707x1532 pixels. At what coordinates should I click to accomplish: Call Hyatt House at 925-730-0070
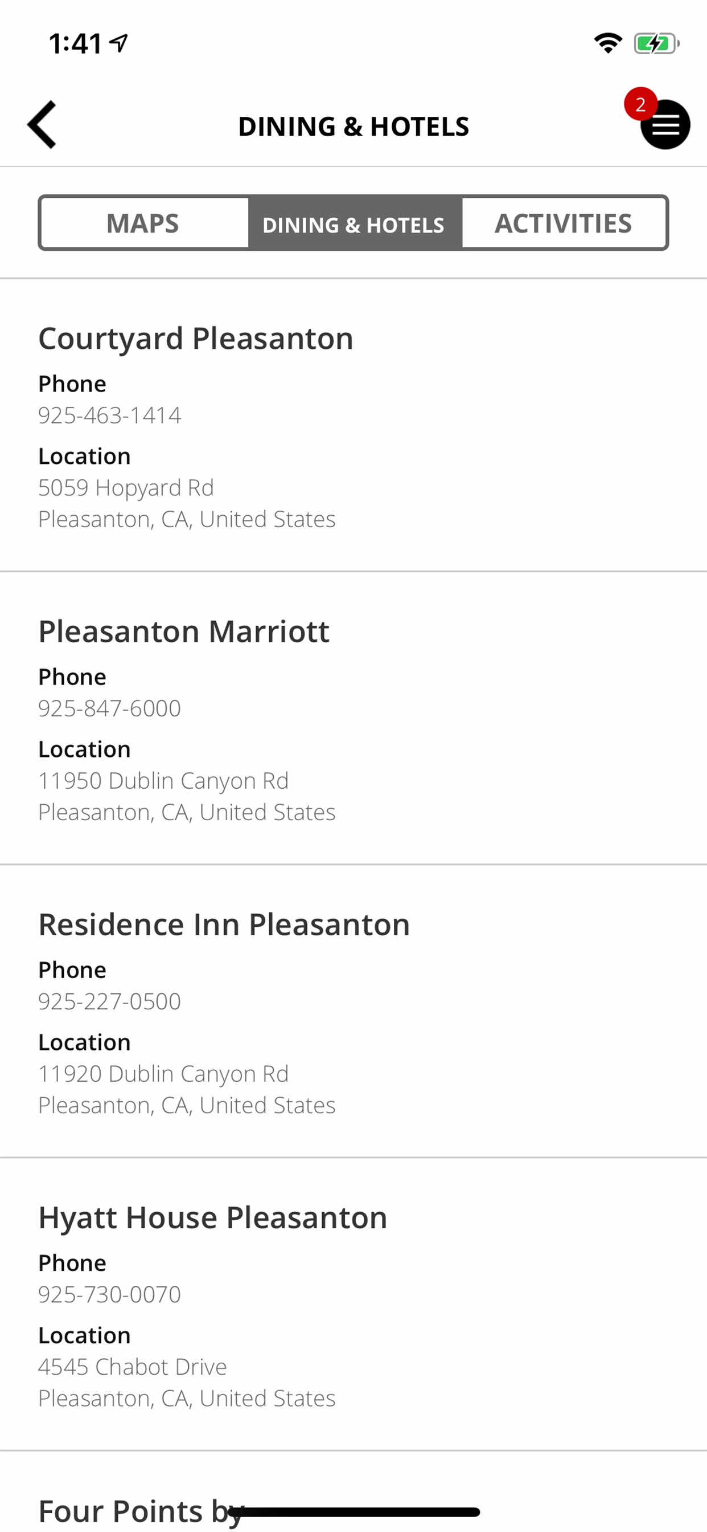(110, 1295)
